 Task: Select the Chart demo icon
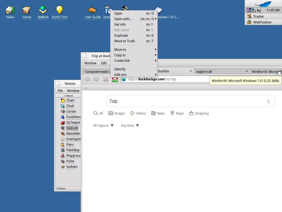[63, 100]
